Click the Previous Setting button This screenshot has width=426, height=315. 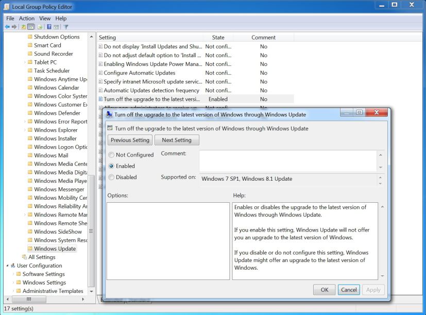tap(130, 140)
